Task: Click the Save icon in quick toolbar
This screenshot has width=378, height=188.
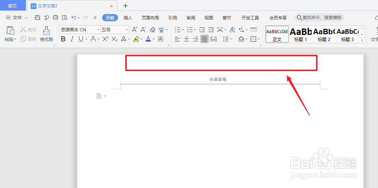Action: (38, 18)
